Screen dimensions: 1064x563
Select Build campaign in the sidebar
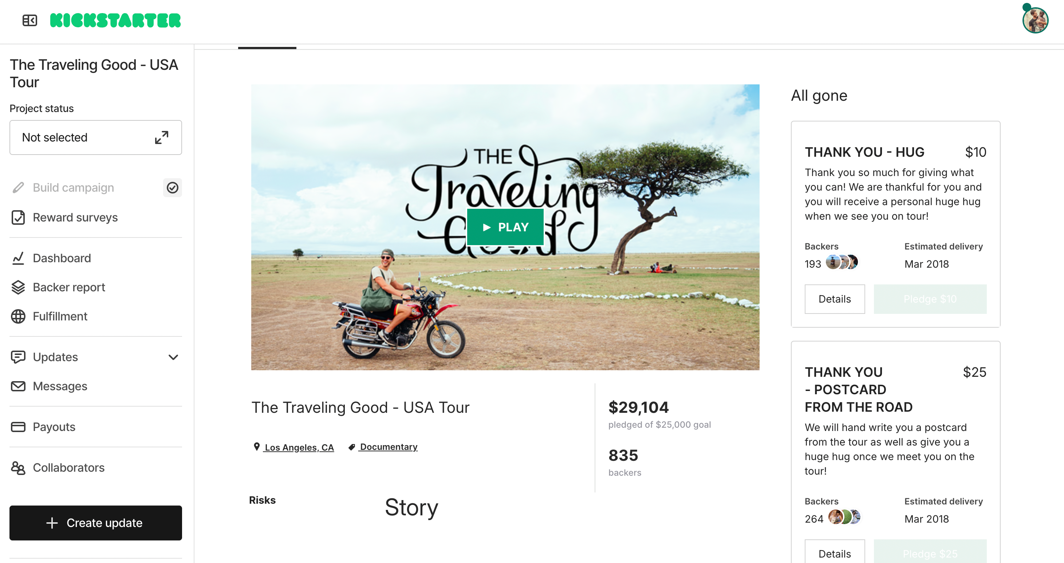tap(73, 188)
